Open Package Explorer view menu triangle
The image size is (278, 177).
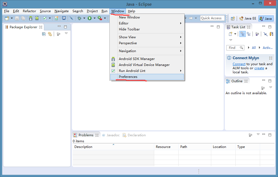pos(66,33)
